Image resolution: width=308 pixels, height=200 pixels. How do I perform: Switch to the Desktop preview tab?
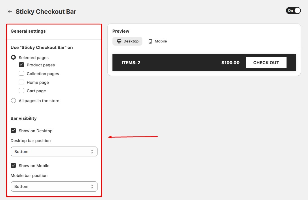[127, 41]
